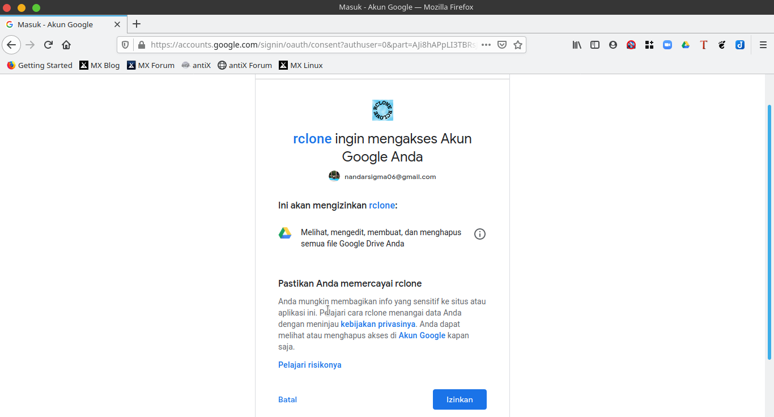Viewport: 774px width, 417px height.
Task: Open Getting Started bookmark
Action: pyautogui.click(x=40, y=65)
